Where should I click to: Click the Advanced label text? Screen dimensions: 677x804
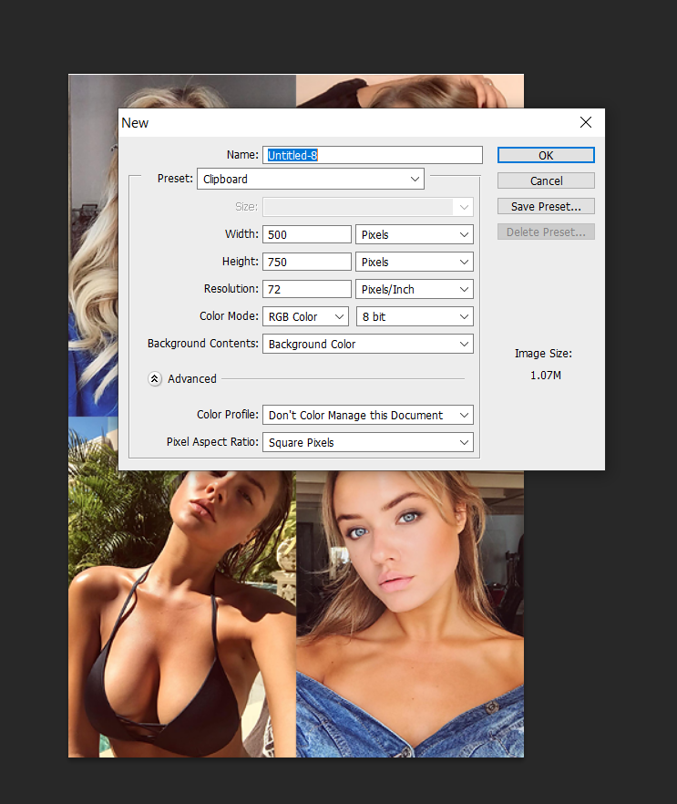pos(192,379)
